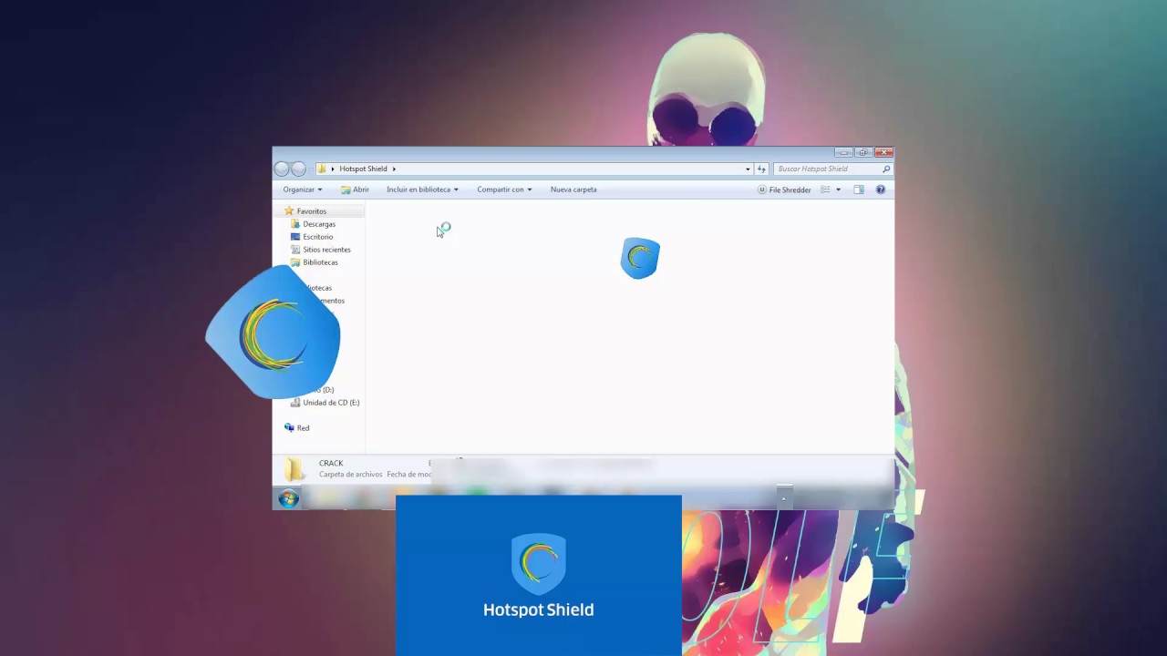Click the search magnifier icon

tap(885, 169)
